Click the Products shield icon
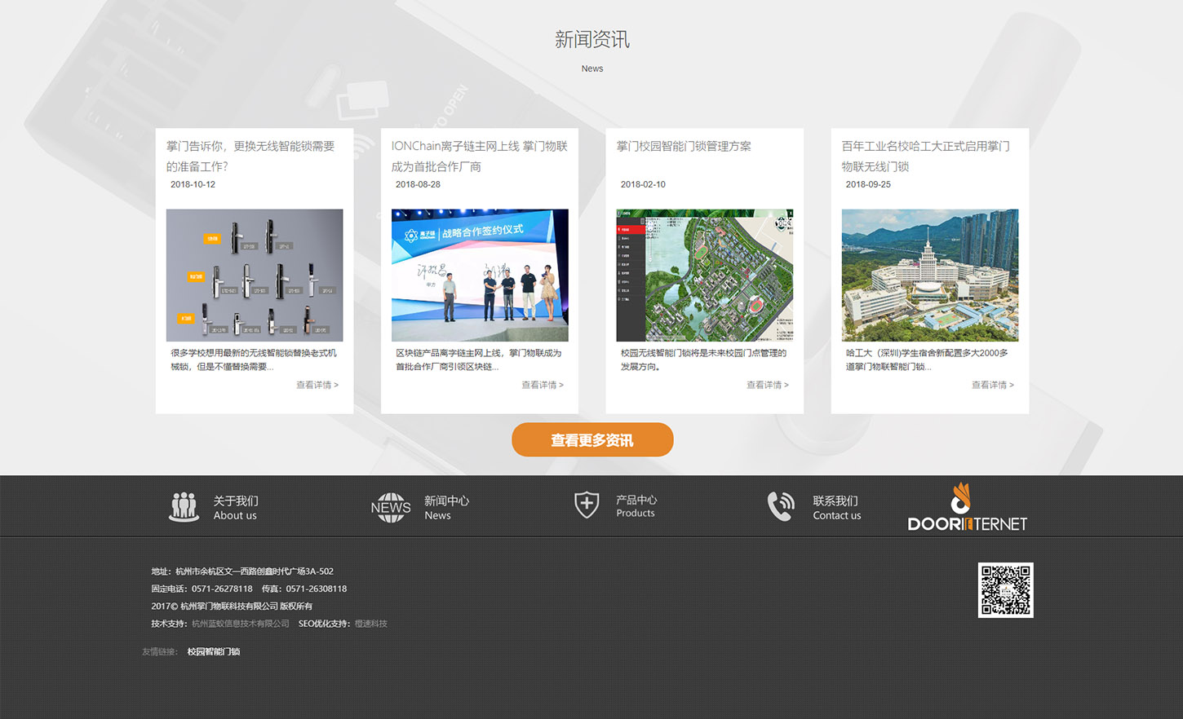 pyautogui.click(x=587, y=505)
